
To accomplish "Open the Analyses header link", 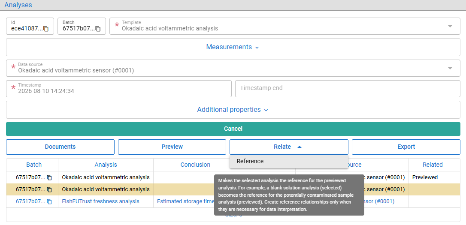I will [18, 5].
